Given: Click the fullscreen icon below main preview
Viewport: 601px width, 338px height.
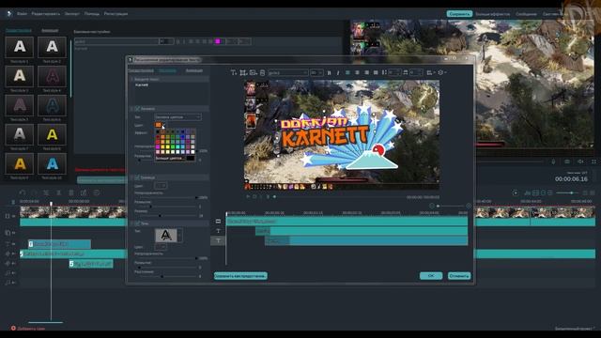Looking at the screenshot, I should pos(593,161).
